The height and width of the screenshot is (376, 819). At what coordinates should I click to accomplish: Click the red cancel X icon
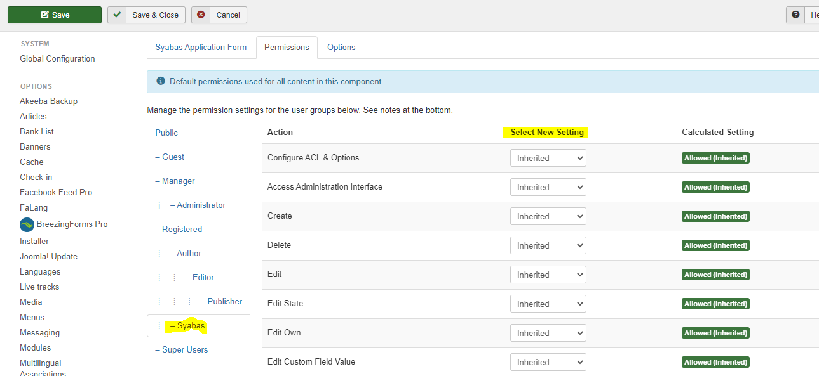click(201, 15)
